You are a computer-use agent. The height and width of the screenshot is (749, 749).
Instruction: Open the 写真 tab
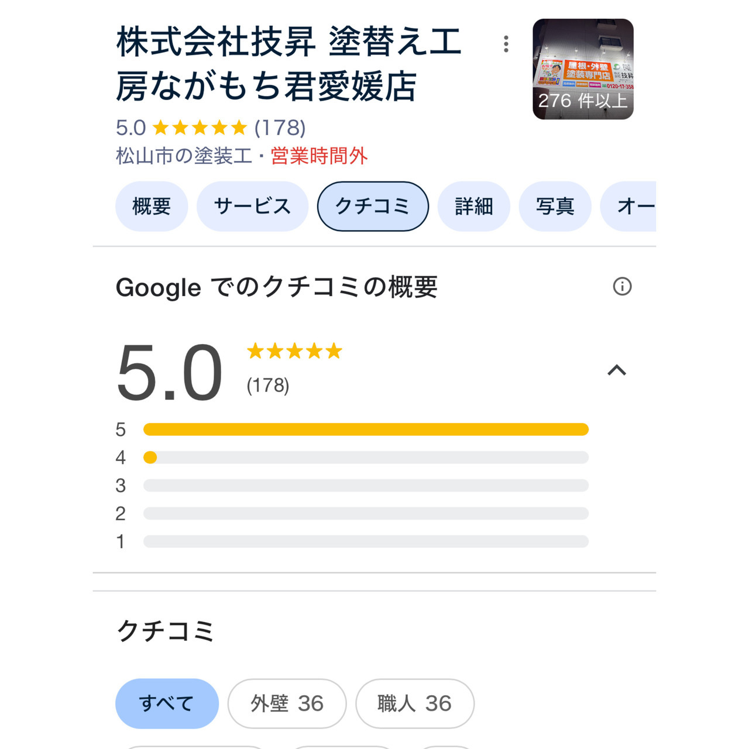(555, 207)
